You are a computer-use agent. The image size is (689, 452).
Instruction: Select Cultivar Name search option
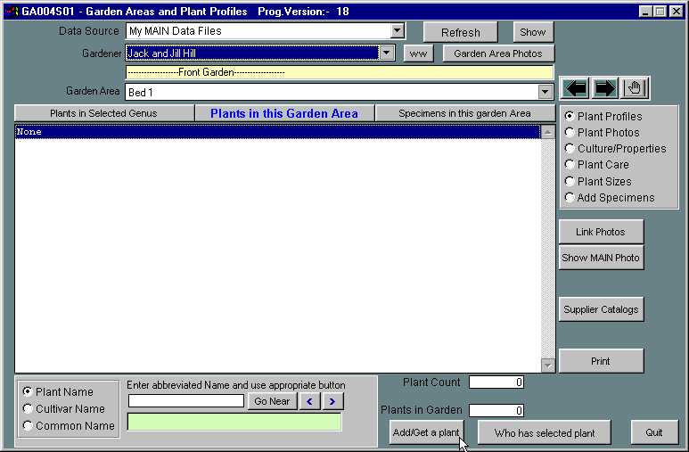click(x=29, y=409)
